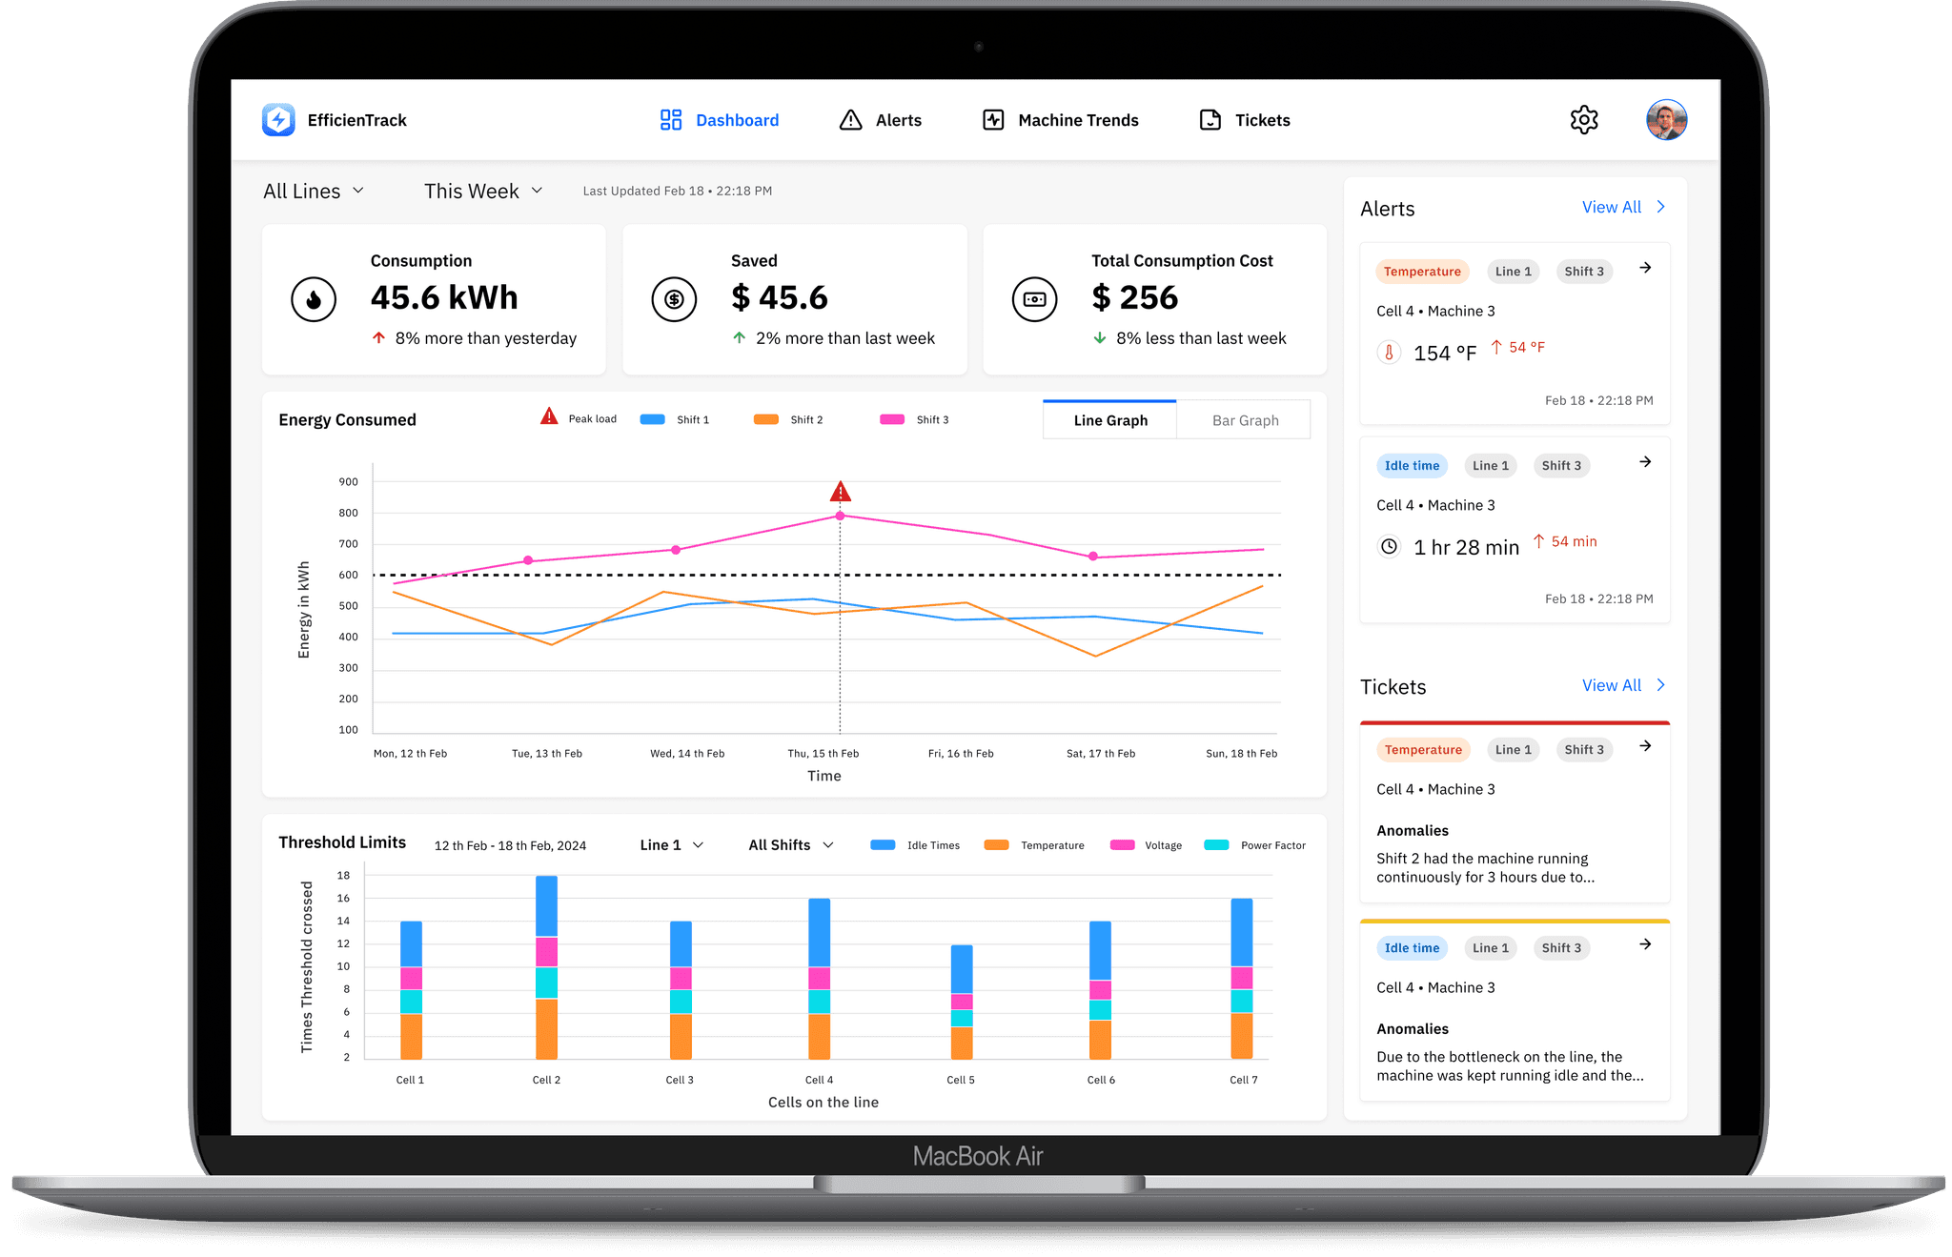The width and height of the screenshot is (1952, 1257).
Task: Click the EfficienTrack lightning bolt logo
Action: [x=278, y=120]
